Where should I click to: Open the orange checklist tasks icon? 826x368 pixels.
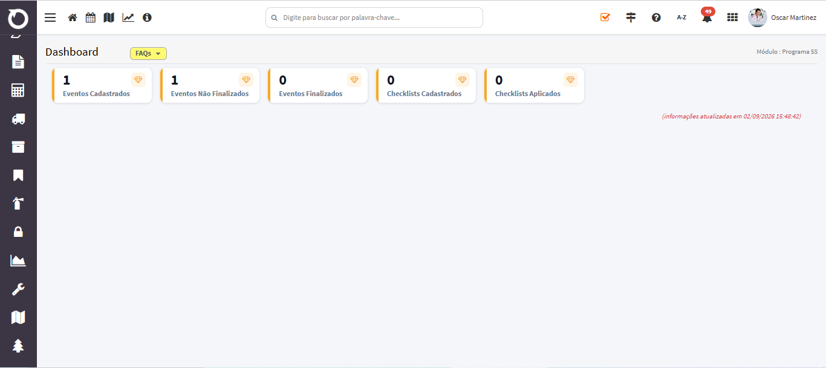[605, 18]
